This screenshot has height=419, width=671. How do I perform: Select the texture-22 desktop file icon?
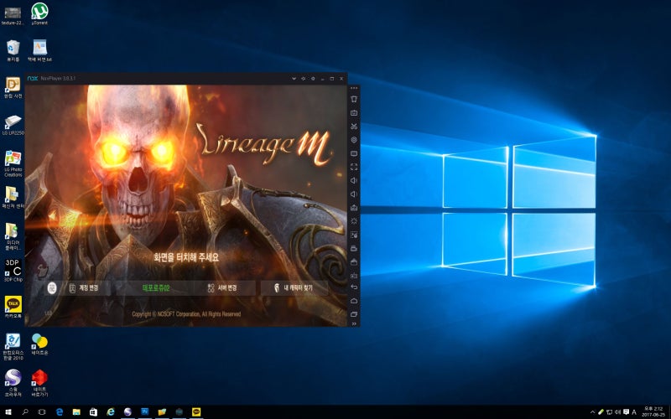click(13, 16)
